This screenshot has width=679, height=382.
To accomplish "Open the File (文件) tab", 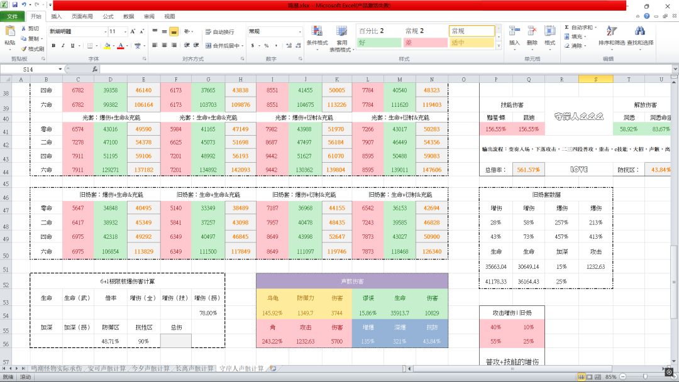I will [13, 16].
